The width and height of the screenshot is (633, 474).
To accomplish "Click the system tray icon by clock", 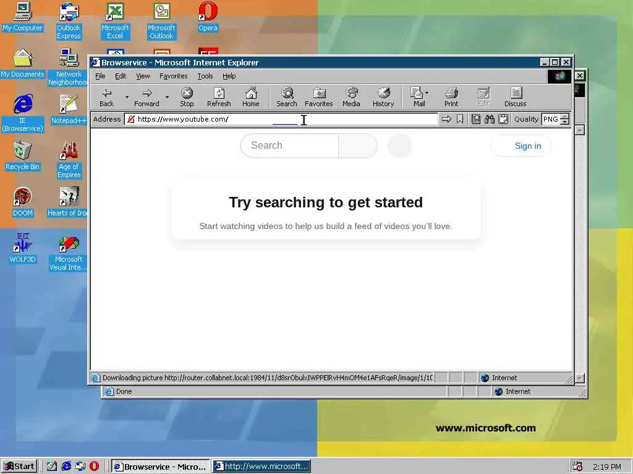I will [577, 467].
